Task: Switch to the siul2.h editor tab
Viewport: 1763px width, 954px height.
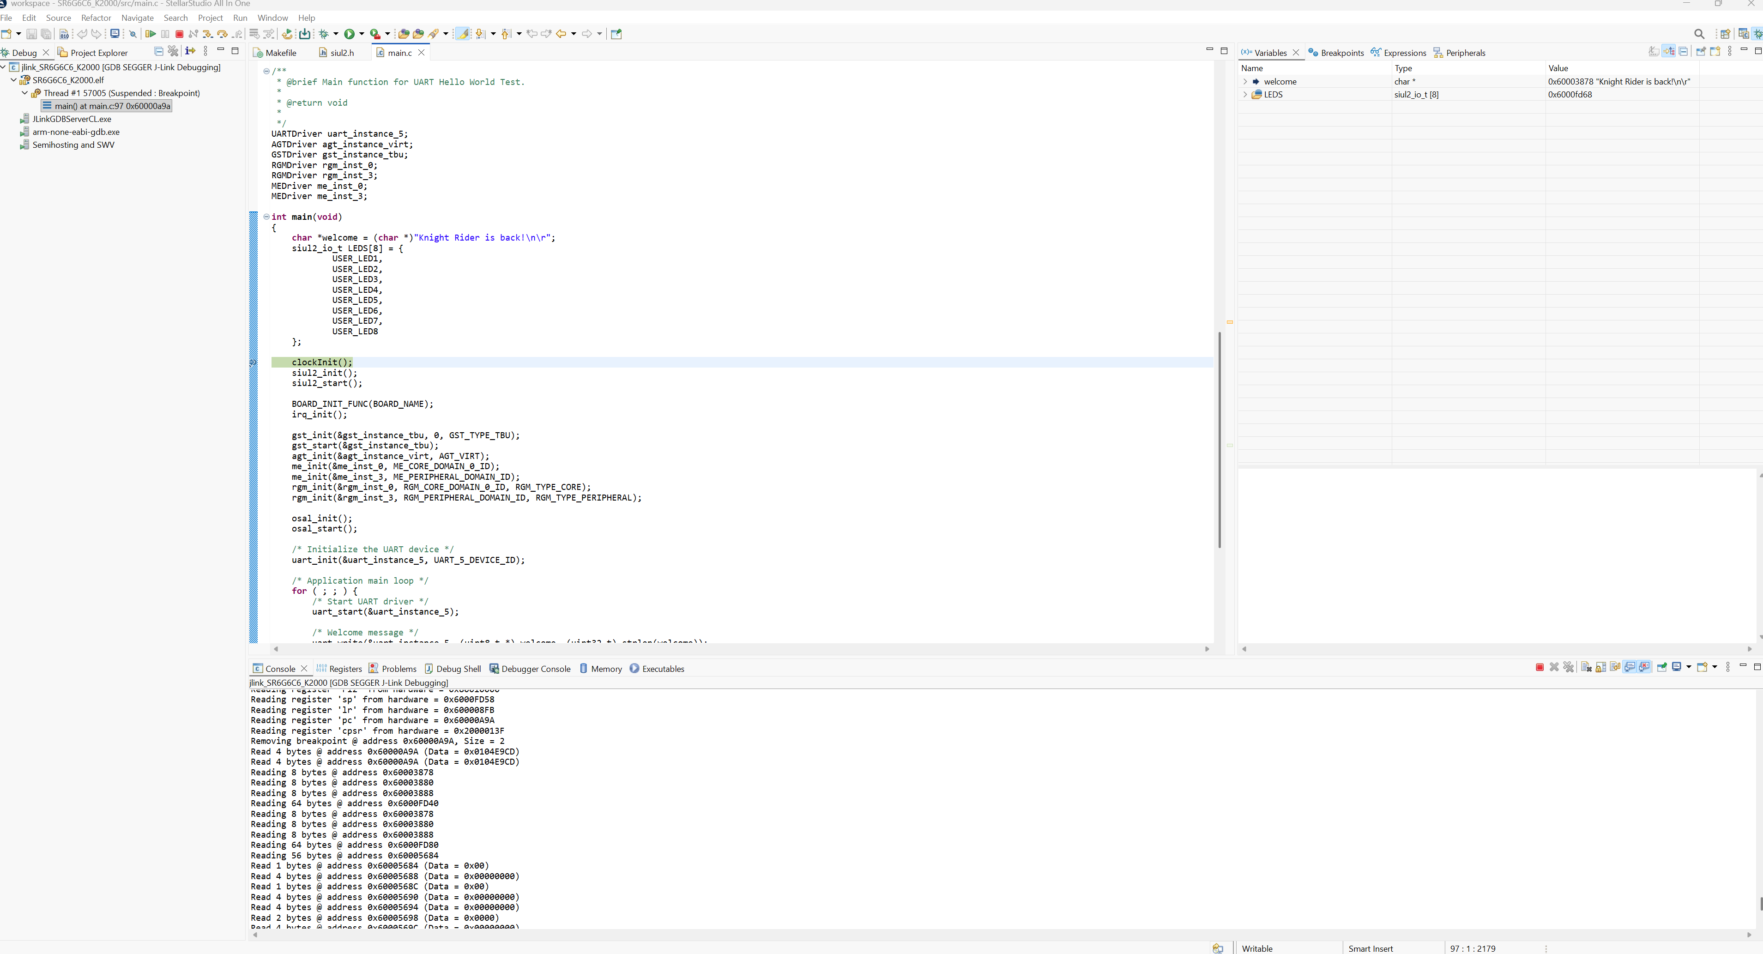Action: [336, 53]
